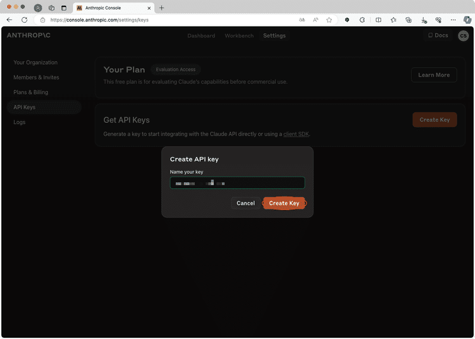This screenshot has height=339, width=475.
Task: Open the Favorites list icon
Action: point(394,20)
